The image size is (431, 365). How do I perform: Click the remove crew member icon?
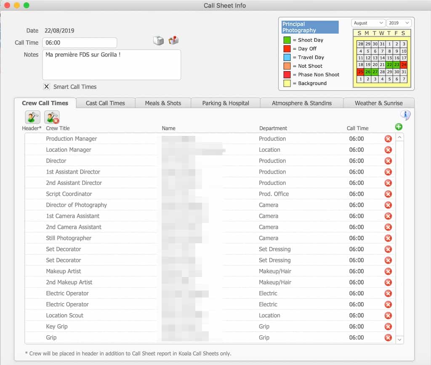[52, 117]
